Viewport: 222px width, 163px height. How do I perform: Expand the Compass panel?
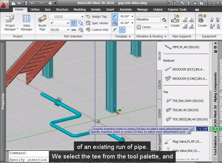click(x=122, y=37)
